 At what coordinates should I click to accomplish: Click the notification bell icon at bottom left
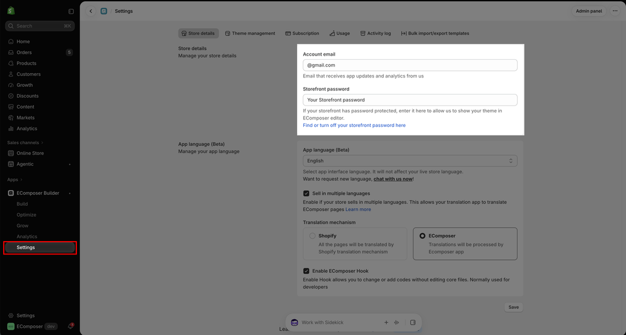71,326
